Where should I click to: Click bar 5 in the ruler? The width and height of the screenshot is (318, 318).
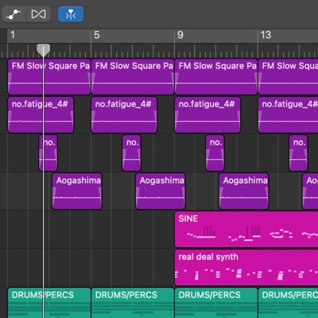pos(97,35)
